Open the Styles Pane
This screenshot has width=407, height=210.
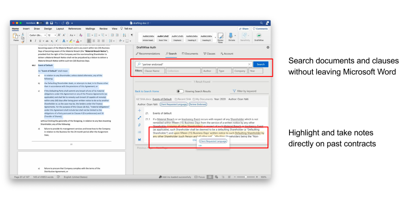pyautogui.click(x=220, y=38)
